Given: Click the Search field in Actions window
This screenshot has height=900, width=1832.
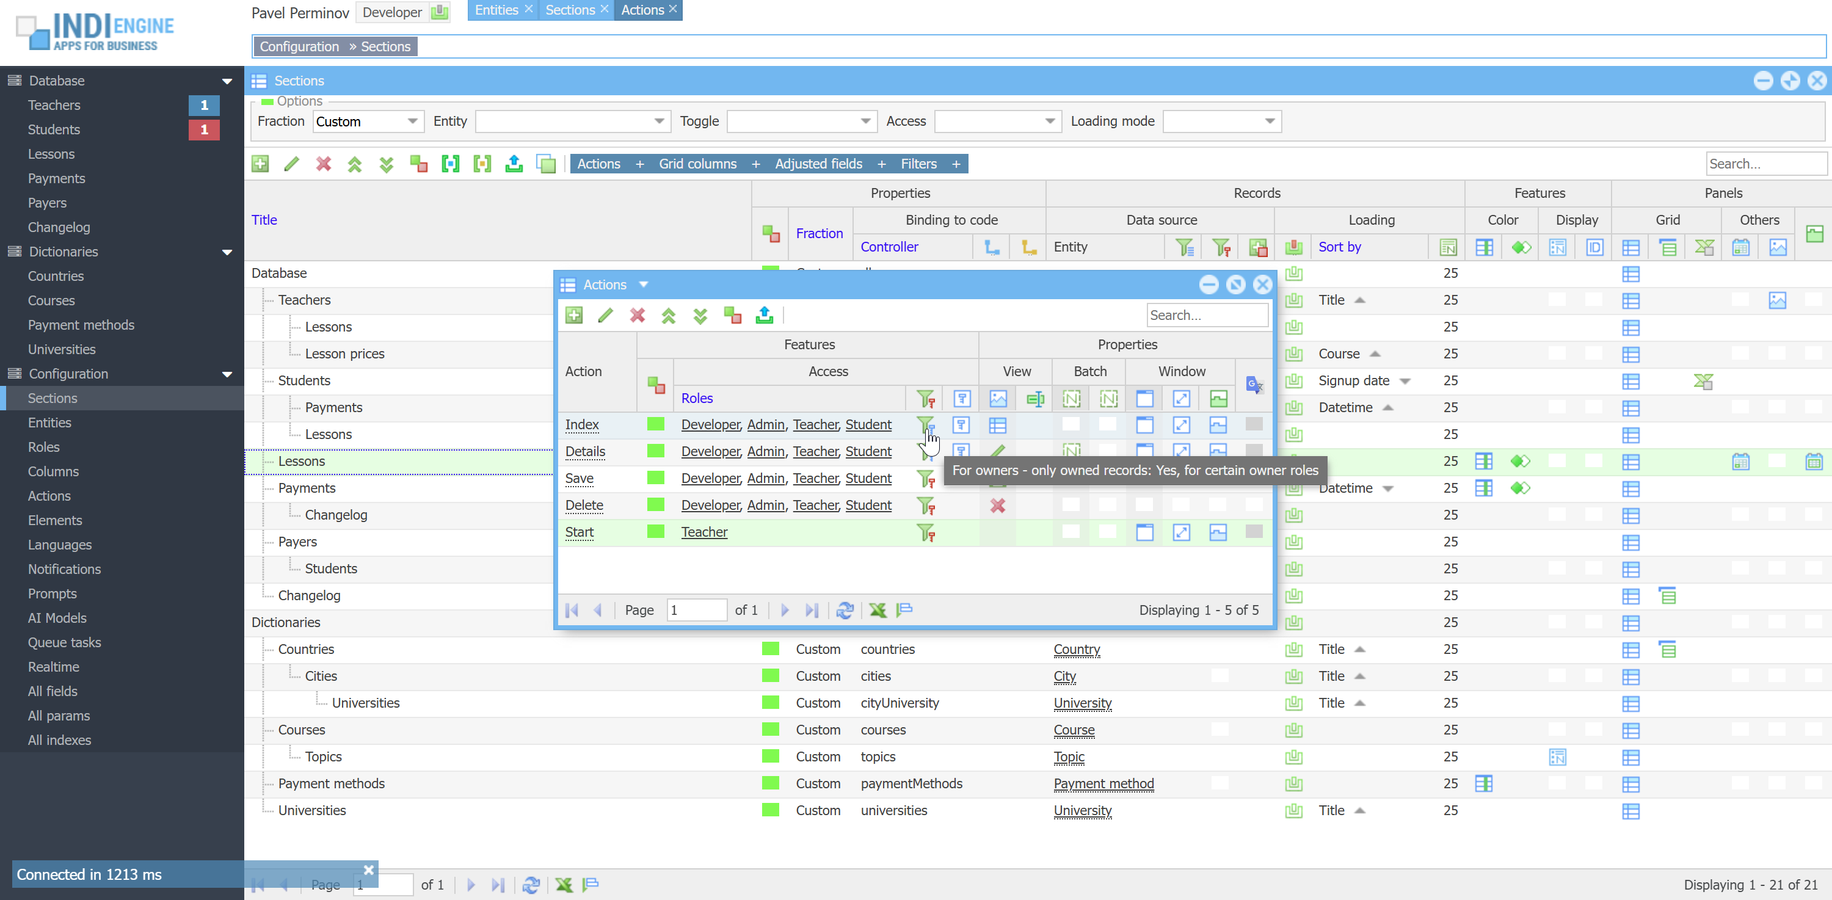Looking at the screenshot, I should tap(1206, 315).
